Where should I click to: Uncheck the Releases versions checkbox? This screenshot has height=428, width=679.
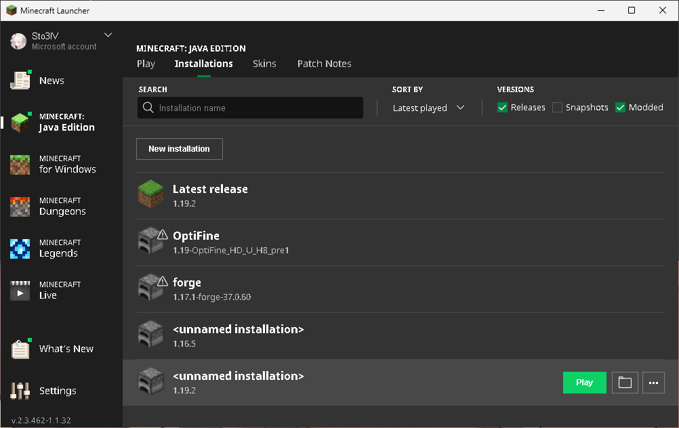point(502,107)
